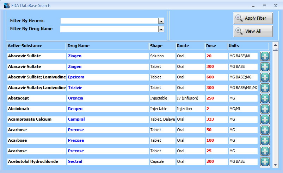The height and width of the screenshot is (173, 283).
Task: Click the scrollbar down arrow
Action: 275,165
